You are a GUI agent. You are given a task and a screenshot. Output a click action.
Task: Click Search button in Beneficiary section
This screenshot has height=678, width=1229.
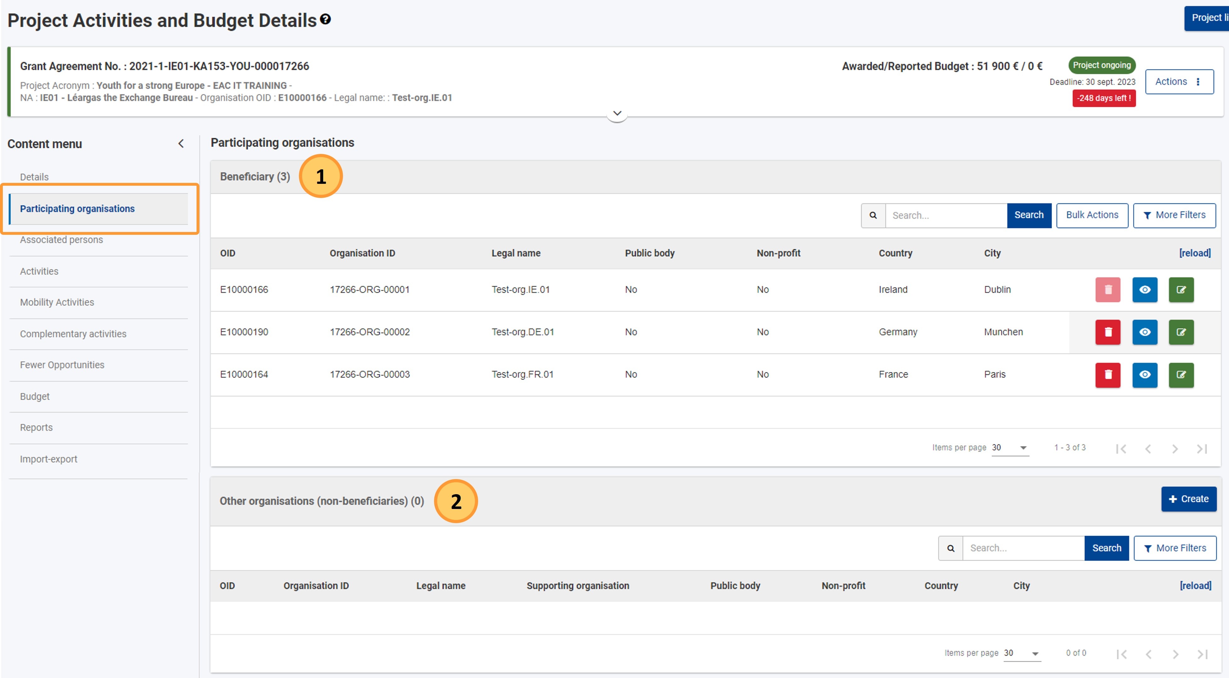point(1029,215)
